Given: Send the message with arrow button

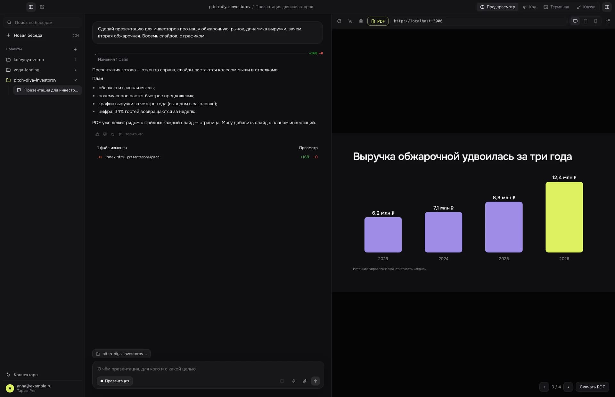Looking at the screenshot, I should [316, 381].
